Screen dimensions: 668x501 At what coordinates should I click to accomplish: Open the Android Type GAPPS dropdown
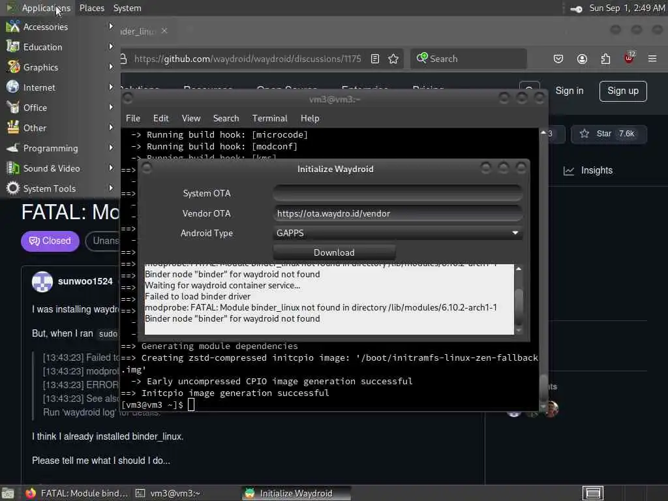397,233
